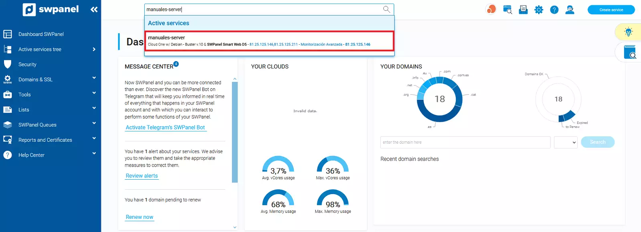The image size is (641, 232).
Task: Open the settings gear icon
Action: click(538, 10)
